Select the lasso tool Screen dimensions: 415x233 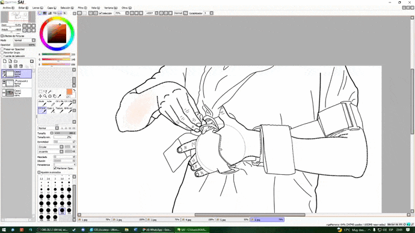coord(45,92)
